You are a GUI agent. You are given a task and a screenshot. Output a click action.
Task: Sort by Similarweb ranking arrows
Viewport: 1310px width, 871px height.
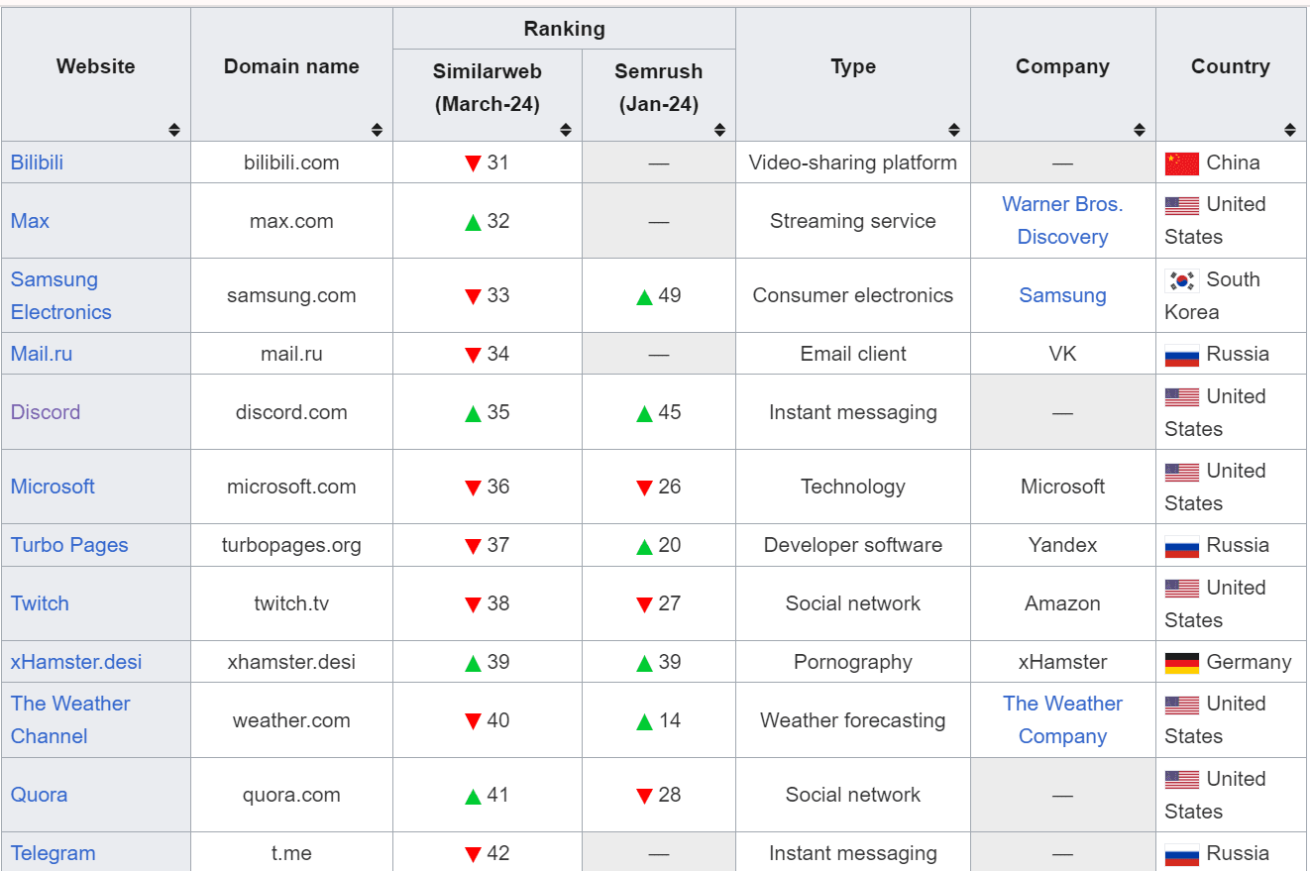pos(566,130)
